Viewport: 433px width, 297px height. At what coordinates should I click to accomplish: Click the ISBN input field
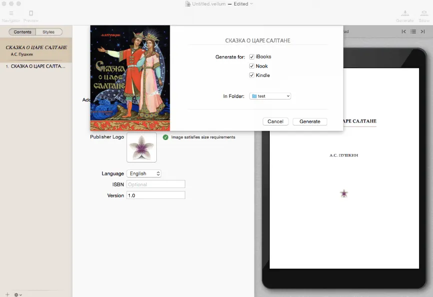coord(156,184)
